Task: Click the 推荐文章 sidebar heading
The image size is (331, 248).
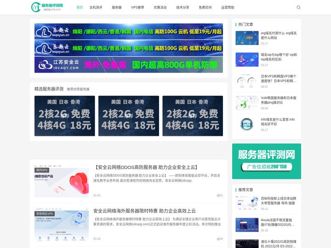Action: tap(245, 190)
